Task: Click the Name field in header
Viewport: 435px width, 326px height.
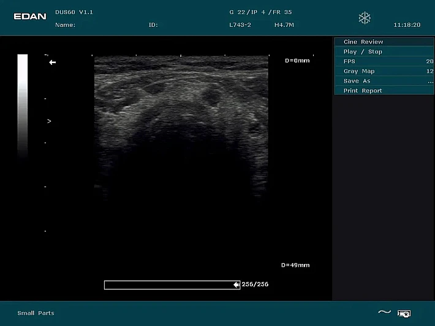Action: click(66, 25)
